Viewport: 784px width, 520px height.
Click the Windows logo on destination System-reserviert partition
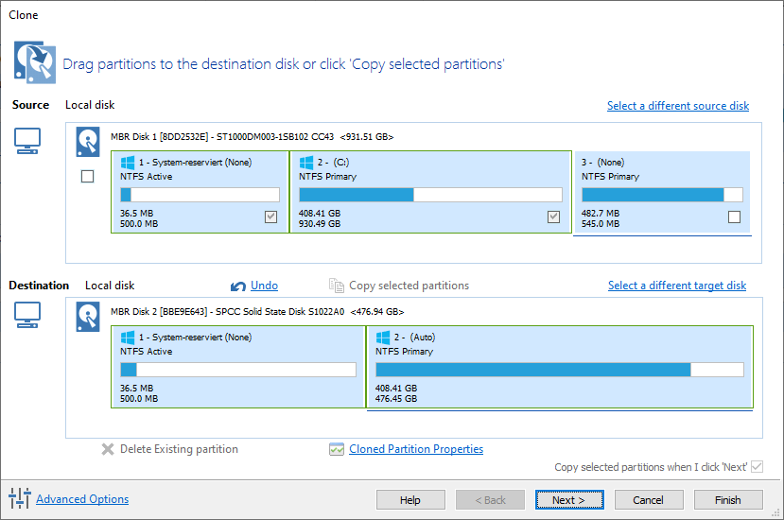[128, 337]
